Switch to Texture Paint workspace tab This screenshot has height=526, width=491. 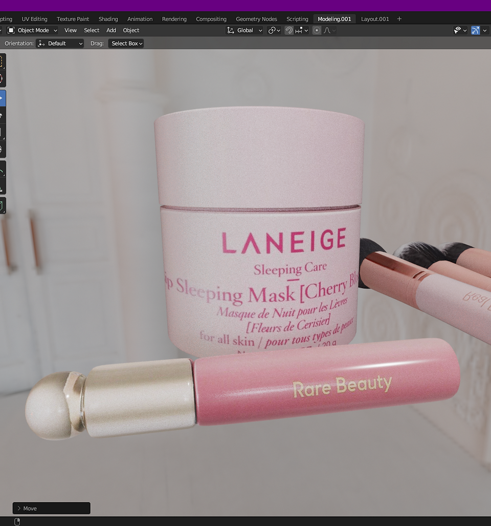[73, 19]
